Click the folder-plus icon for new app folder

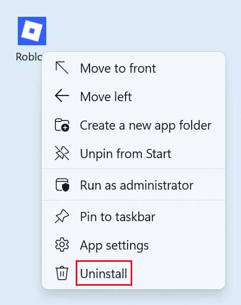point(62,125)
